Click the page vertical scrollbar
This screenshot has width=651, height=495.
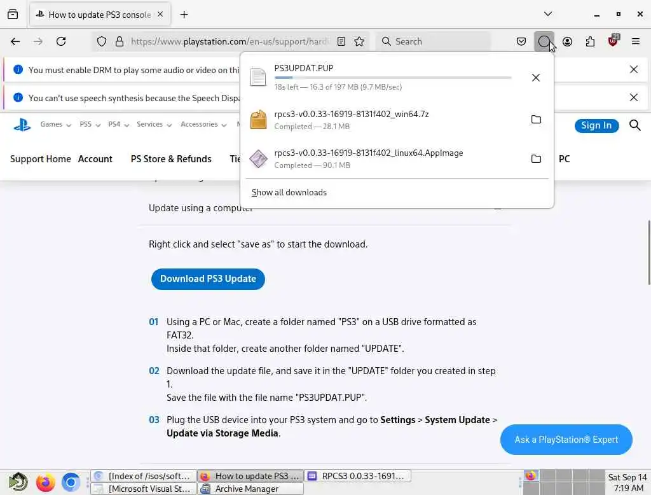tap(649, 253)
